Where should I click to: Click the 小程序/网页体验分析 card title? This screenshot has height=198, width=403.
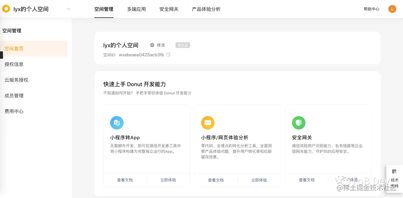(x=225, y=137)
